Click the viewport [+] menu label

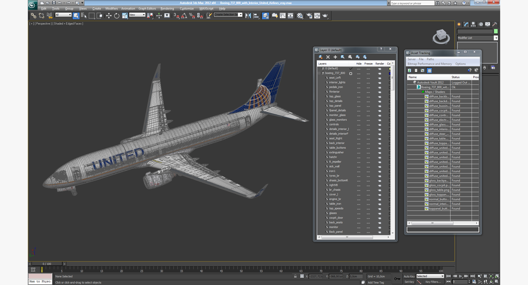point(31,24)
